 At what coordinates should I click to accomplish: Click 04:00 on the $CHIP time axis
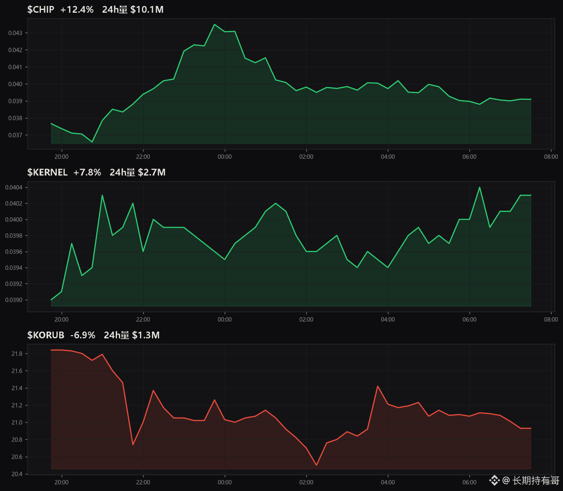click(388, 157)
